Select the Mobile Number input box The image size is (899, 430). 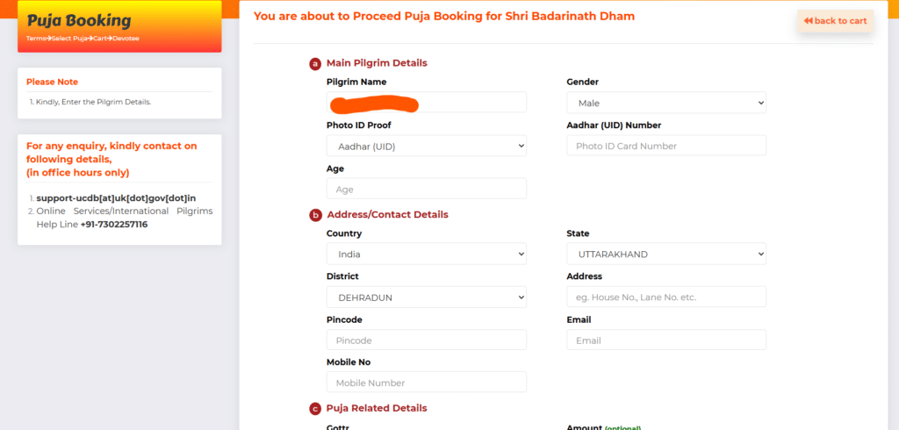point(427,383)
